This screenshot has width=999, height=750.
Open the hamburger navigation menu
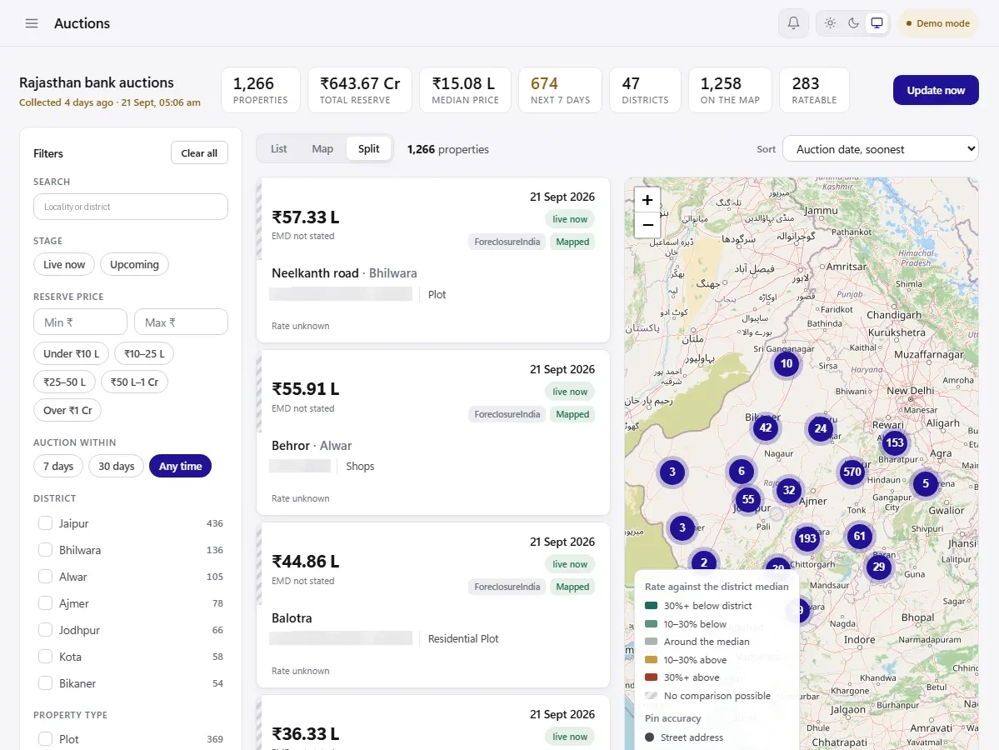point(31,23)
